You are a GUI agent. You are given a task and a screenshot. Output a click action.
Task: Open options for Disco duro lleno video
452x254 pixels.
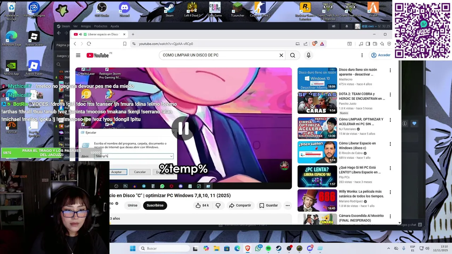(390, 71)
